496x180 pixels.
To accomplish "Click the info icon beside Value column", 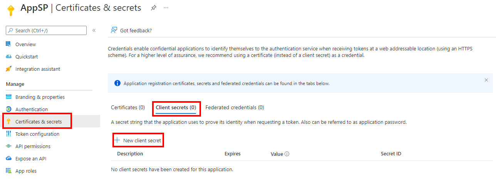I will coord(287,154).
